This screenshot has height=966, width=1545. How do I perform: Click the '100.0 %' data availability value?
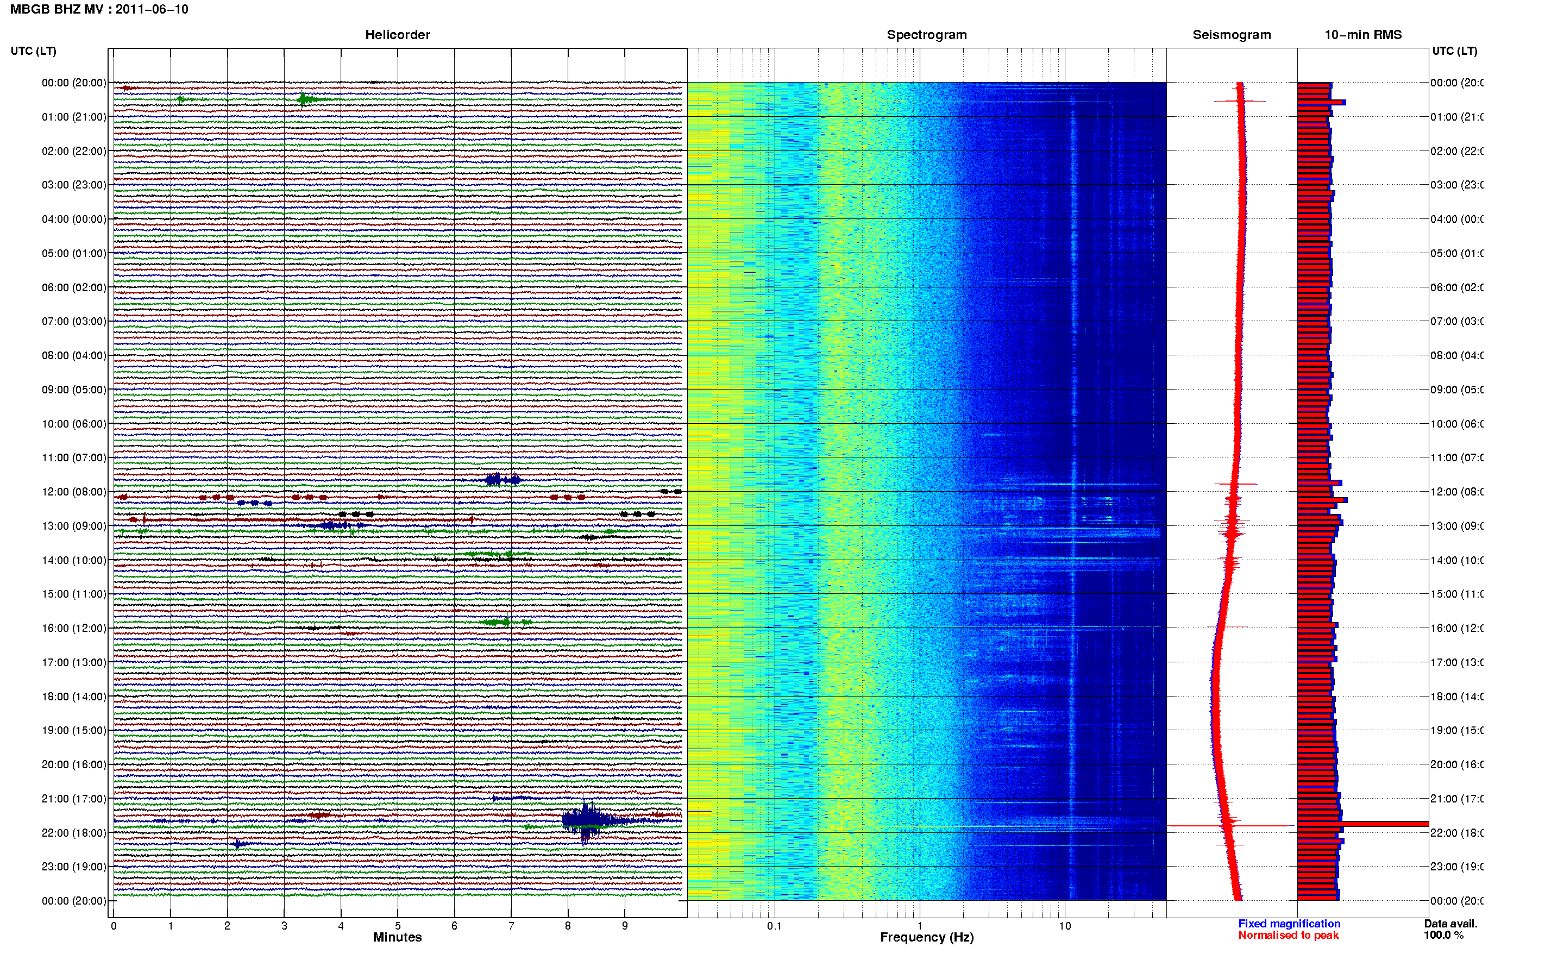(x=1443, y=936)
